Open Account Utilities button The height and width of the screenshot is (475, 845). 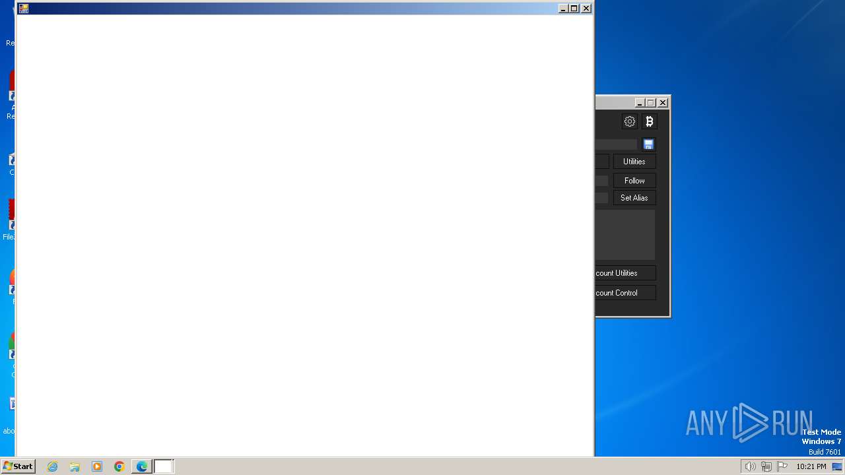tap(625, 273)
